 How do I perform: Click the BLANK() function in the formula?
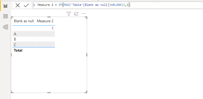point(119,5)
